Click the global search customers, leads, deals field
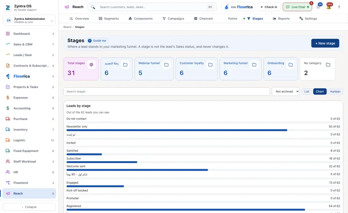 [152, 7]
